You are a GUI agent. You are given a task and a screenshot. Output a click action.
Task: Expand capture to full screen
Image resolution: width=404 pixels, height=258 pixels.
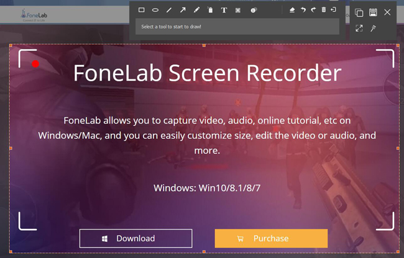point(359,28)
